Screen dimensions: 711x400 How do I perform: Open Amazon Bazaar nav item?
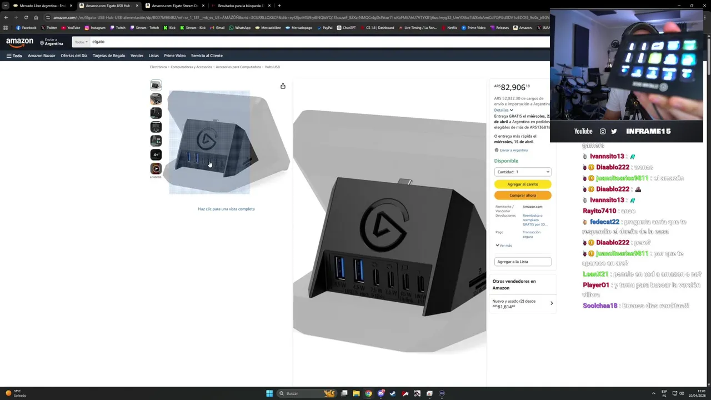[42, 56]
